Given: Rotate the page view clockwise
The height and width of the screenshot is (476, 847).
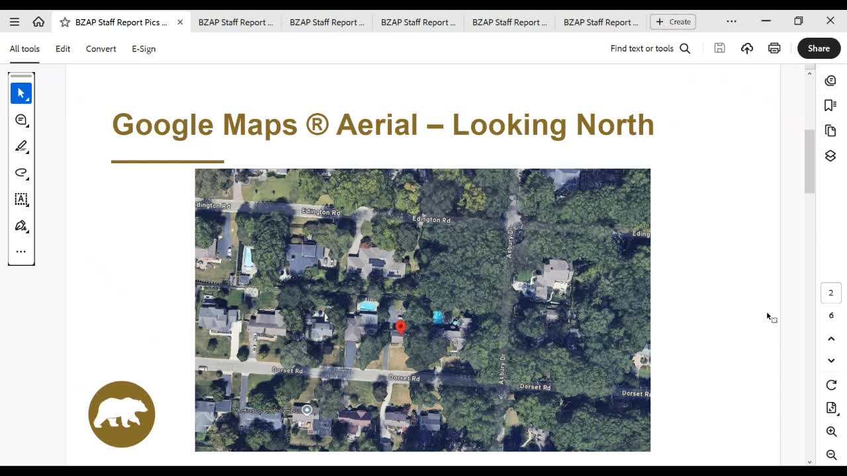Looking at the screenshot, I should click(x=831, y=385).
